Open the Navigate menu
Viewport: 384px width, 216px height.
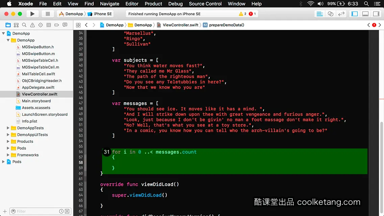(110, 4)
